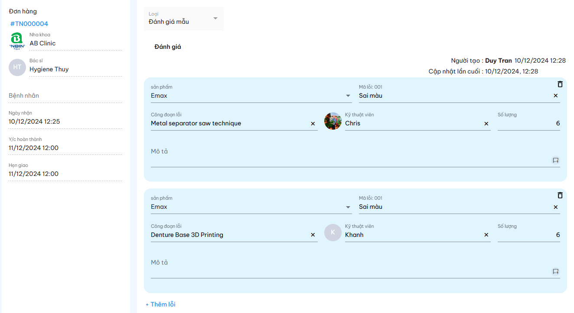Screen dimensions: 574x313
Task: Remove technician Khanh
Action: coord(486,235)
